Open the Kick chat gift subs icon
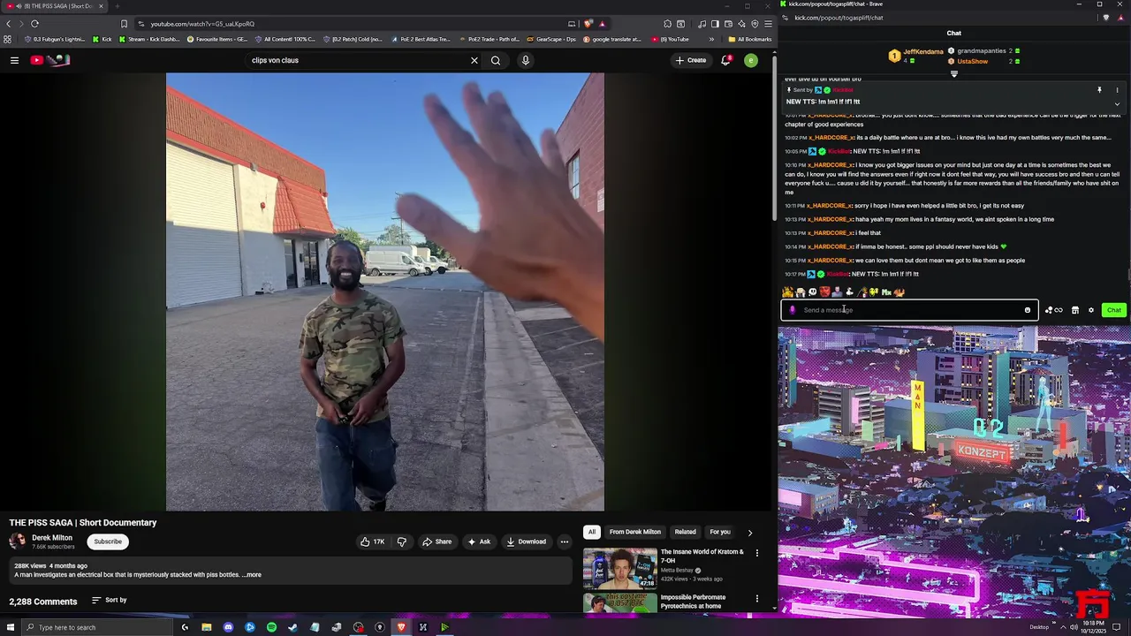Viewport: 1131px width, 636px height. point(1053,310)
